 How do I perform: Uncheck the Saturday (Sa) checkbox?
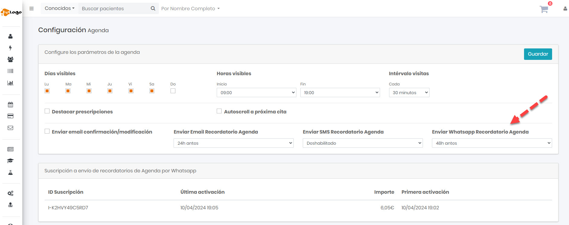pyautogui.click(x=152, y=91)
